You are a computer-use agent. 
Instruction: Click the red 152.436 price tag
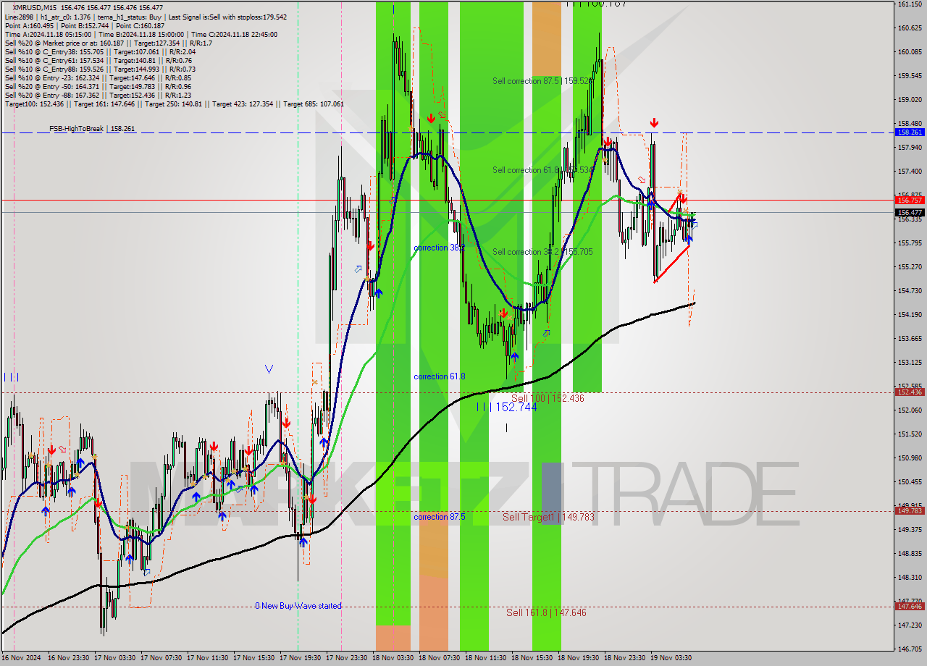[910, 392]
